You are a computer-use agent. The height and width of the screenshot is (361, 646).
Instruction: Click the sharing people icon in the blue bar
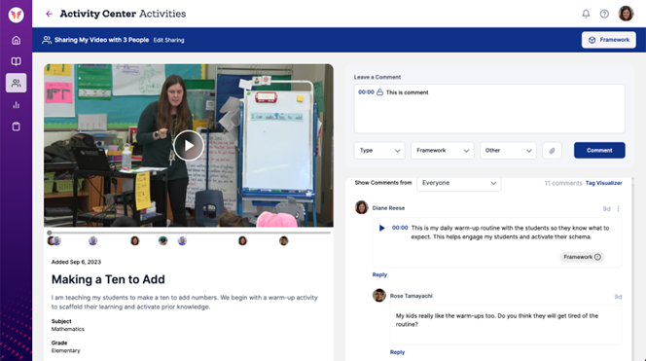click(47, 40)
